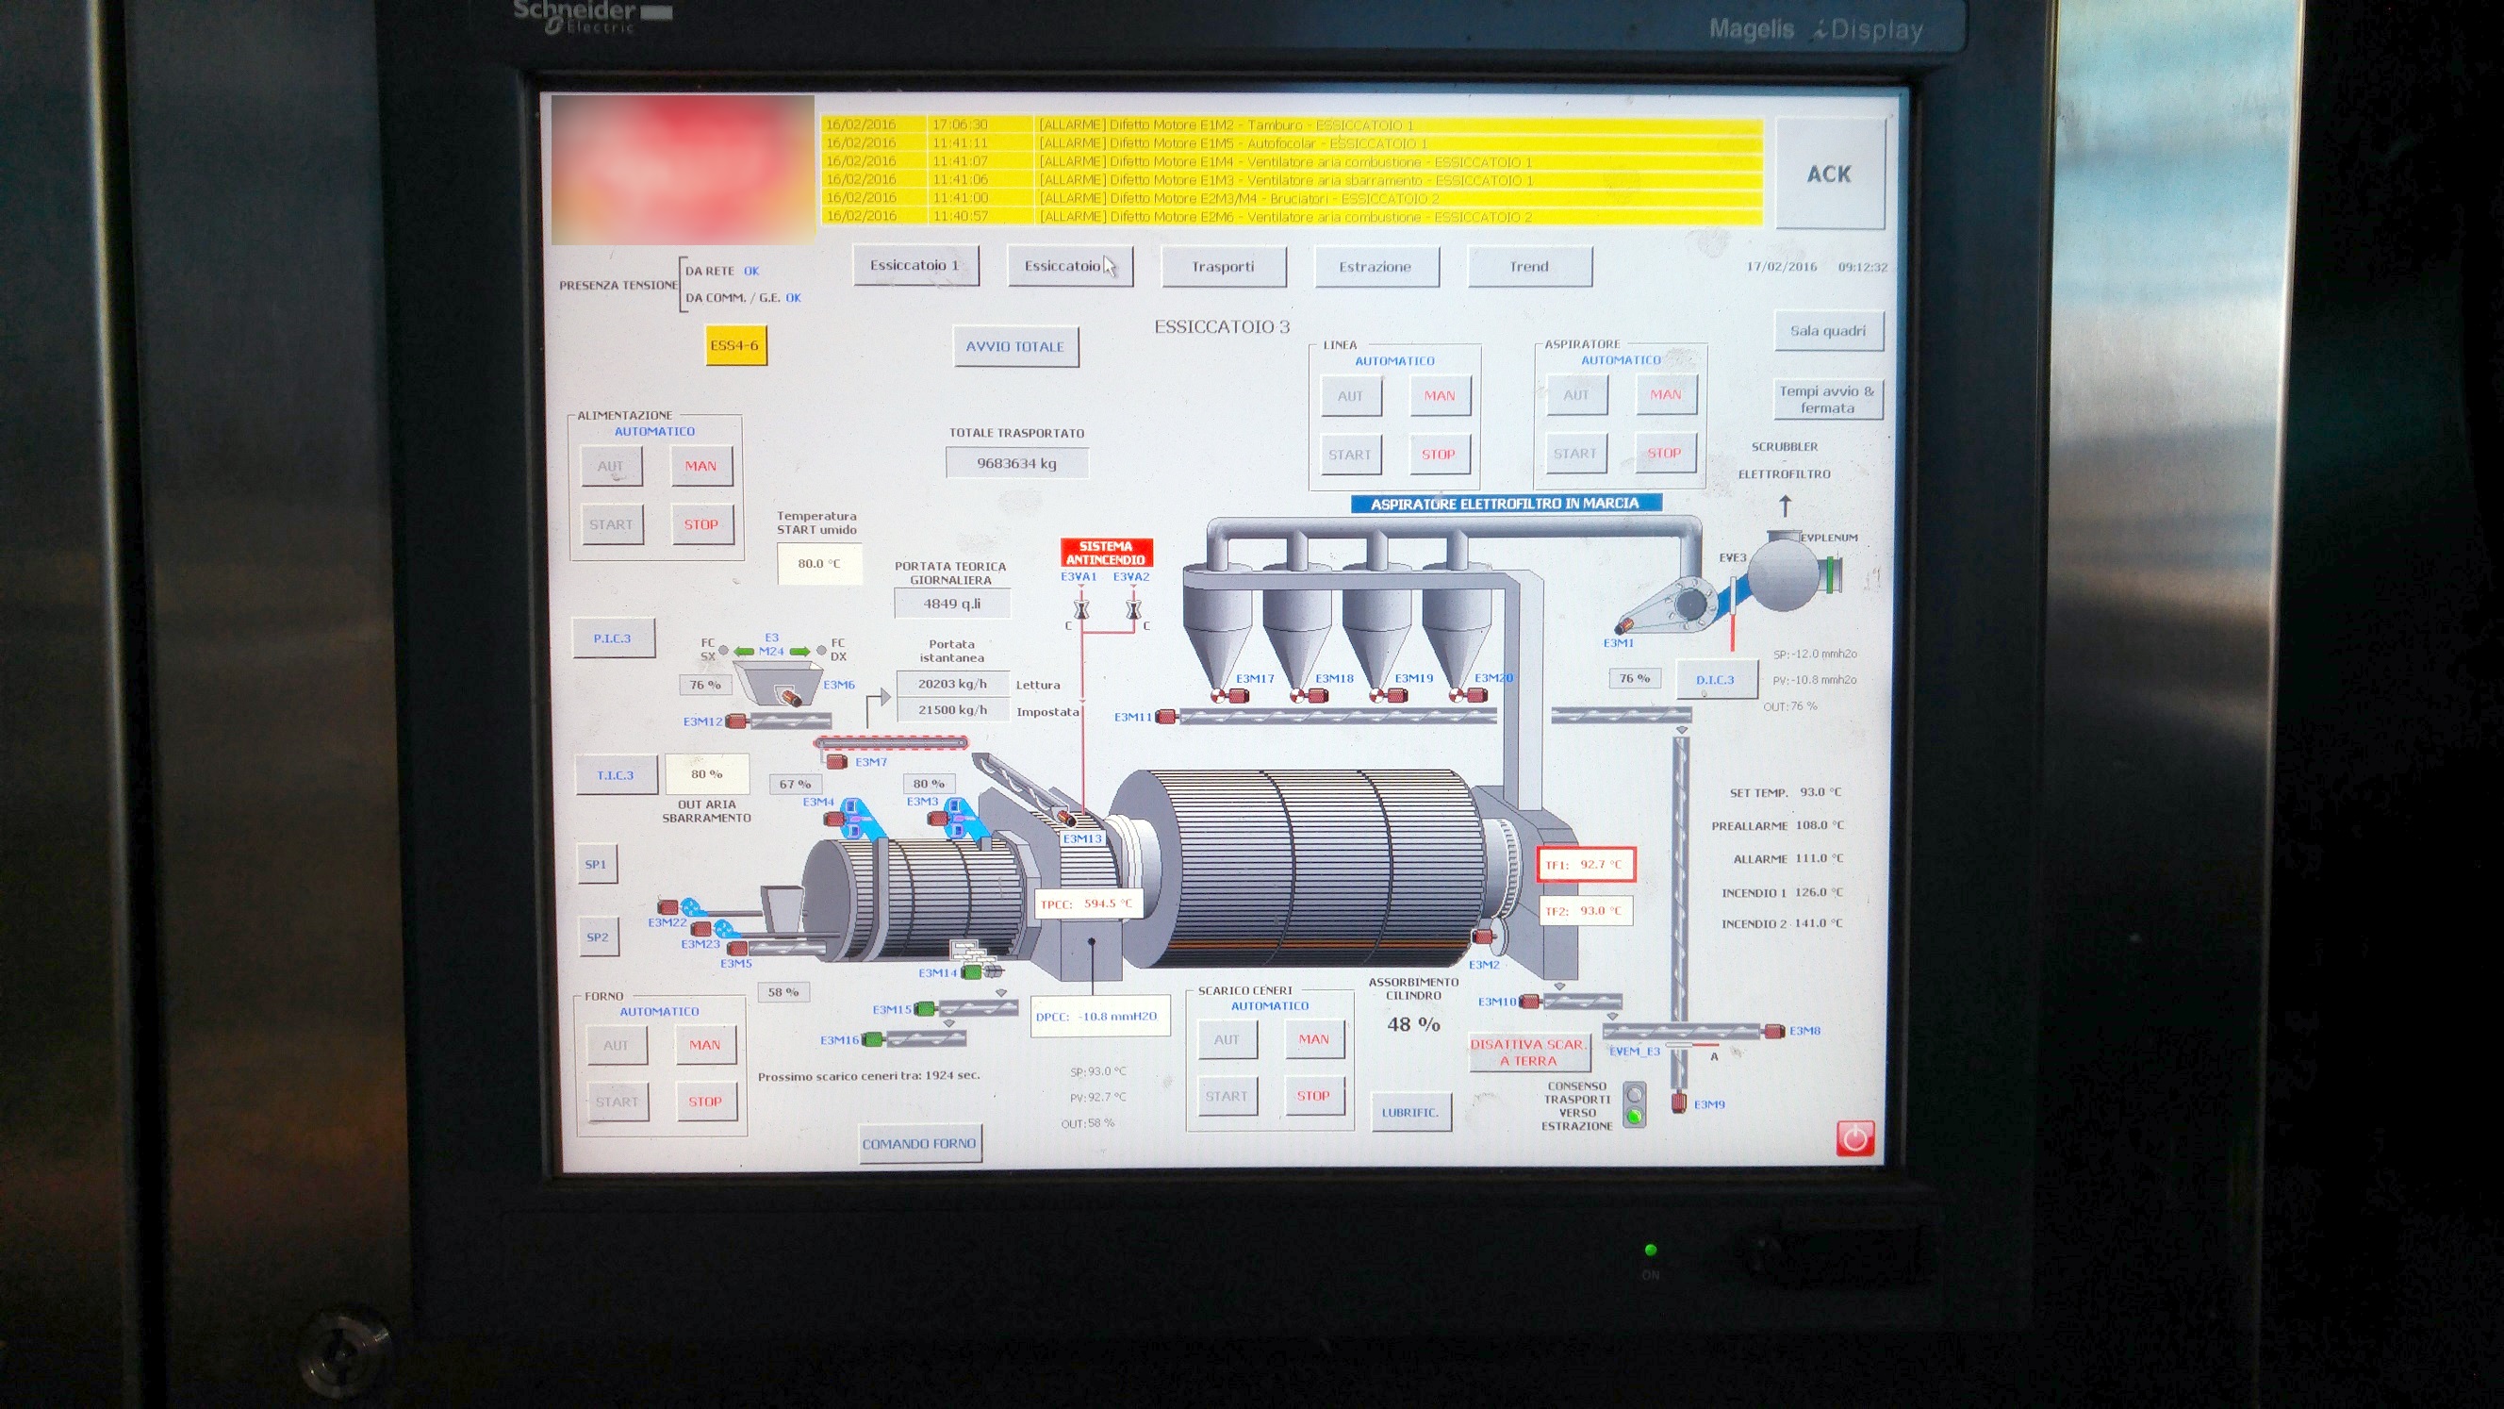Image resolution: width=2504 pixels, height=1409 pixels.
Task: Show the Trend page
Action: (1529, 267)
